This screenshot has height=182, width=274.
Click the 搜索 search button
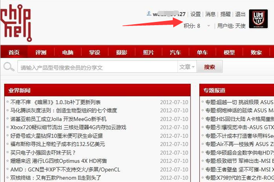pos(210,67)
